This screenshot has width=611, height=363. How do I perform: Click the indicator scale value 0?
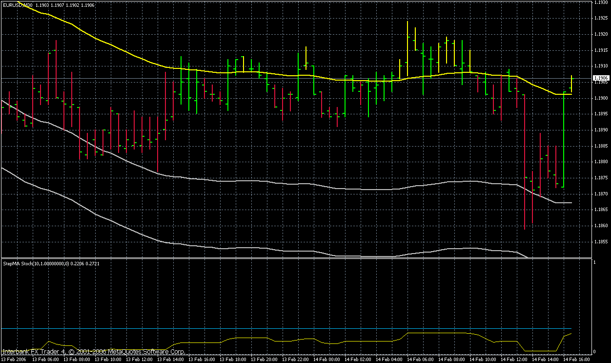pyautogui.click(x=594, y=351)
